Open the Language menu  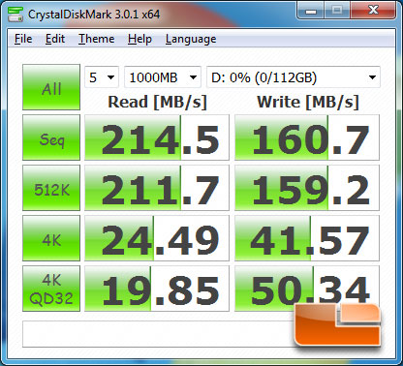coord(191,39)
